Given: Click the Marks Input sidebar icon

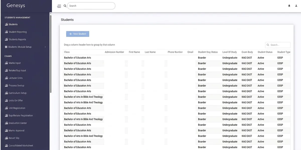Looking at the screenshot, I should pos(6,63).
